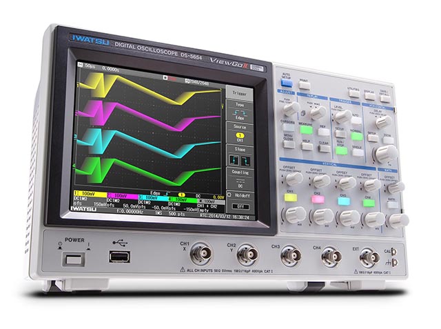This screenshot has width=441, height=329.
Task: Push the HELP button
Action: [x=307, y=147]
